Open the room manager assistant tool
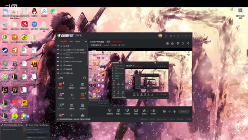 [x=72, y=86]
